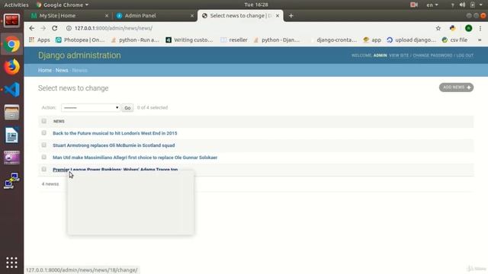This screenshot has height=274, width=488.
Task: Click VIEW SITE link in header
Action: coord(399,56)
